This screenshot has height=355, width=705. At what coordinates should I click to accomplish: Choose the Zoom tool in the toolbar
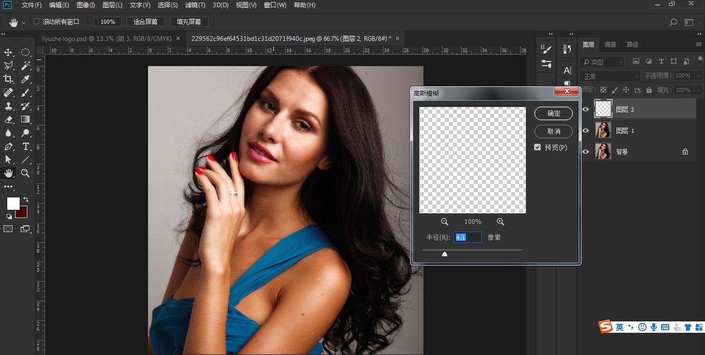(25, 173)
